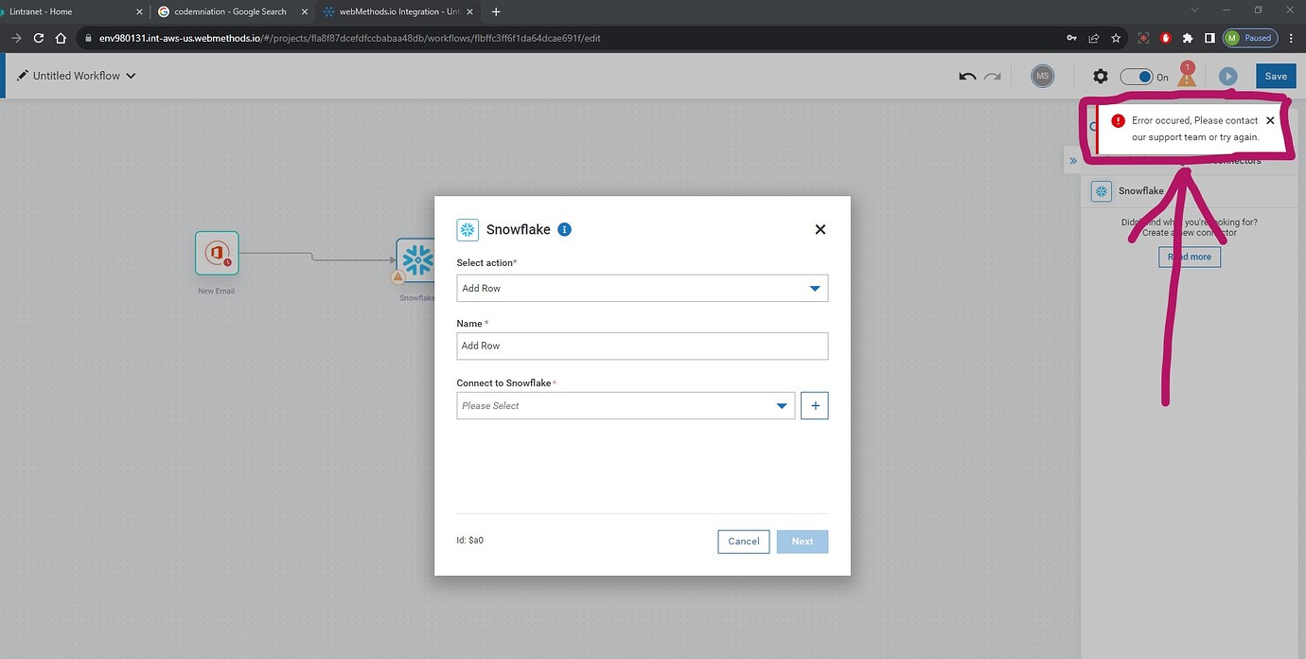This screenshot has width=1306, height=659.
Task: Click the Cancel button
Action: tap(744, 542)
